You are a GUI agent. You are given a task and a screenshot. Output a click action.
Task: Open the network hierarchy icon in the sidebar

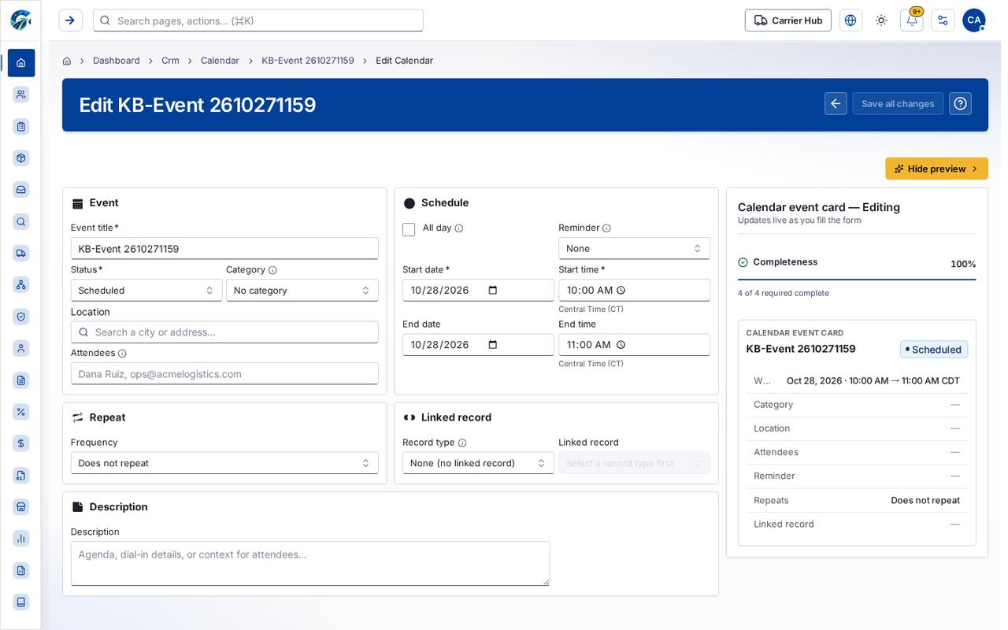pos(21,284)
